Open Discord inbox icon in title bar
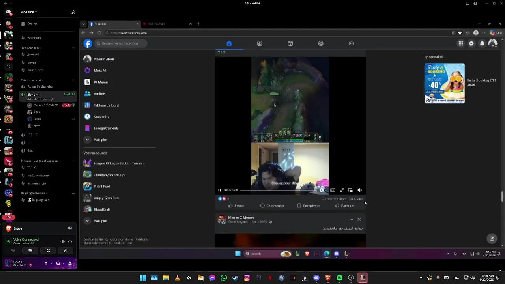Viewport: 505px width, 284px height. 468,3
